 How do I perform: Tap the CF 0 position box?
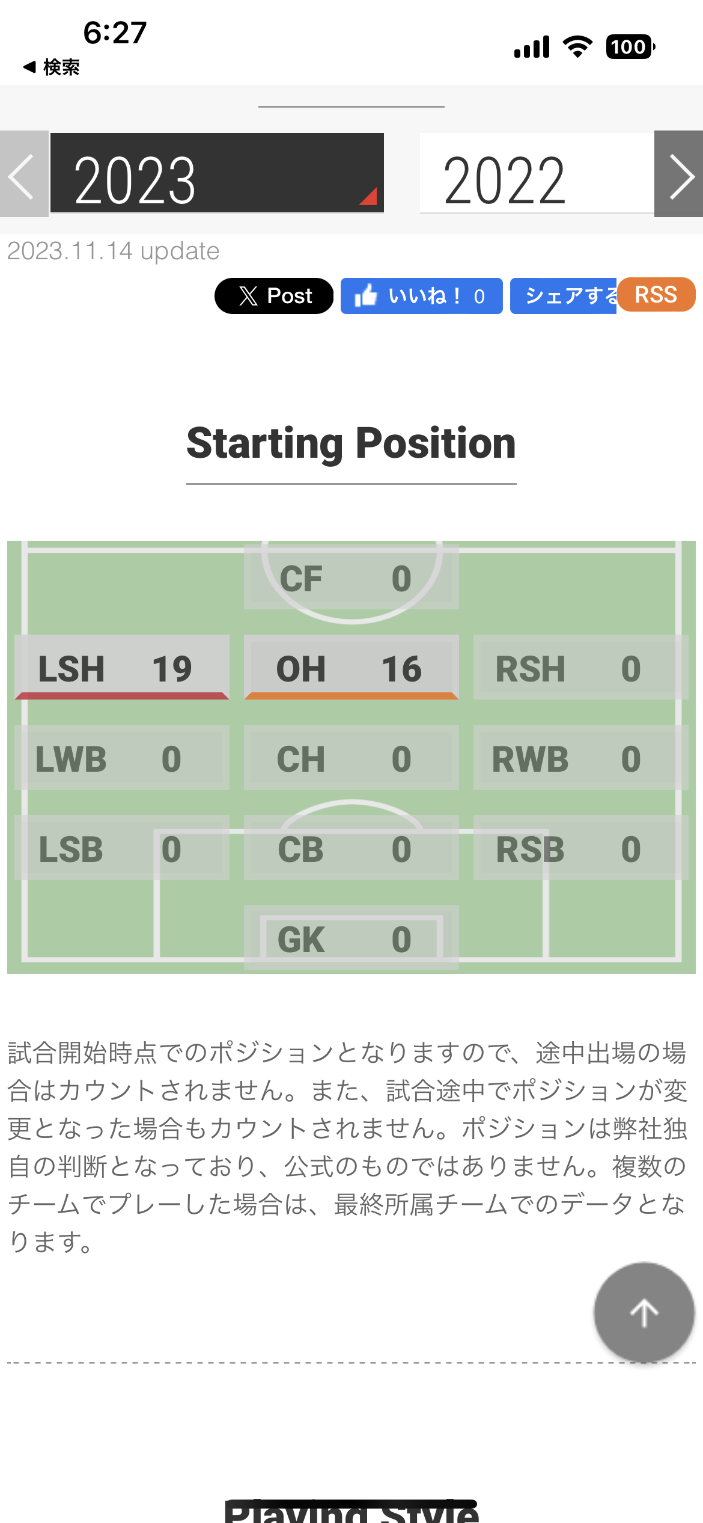click(351, 577)
